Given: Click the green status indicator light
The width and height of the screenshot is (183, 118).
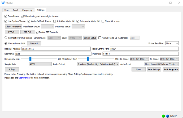Looking at the screenshot, I should tap(163, 116).
